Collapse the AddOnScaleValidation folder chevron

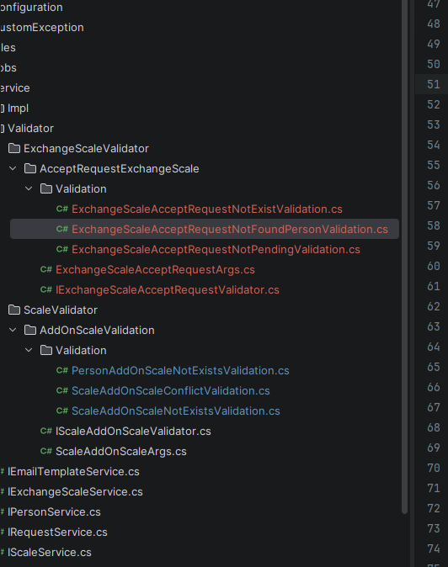[13, 330]
